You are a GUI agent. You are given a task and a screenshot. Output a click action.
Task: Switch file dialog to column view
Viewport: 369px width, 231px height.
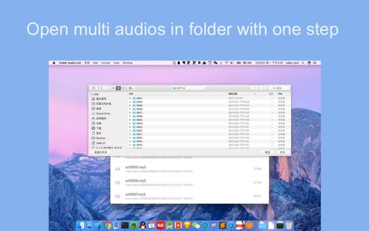point(123,88)
